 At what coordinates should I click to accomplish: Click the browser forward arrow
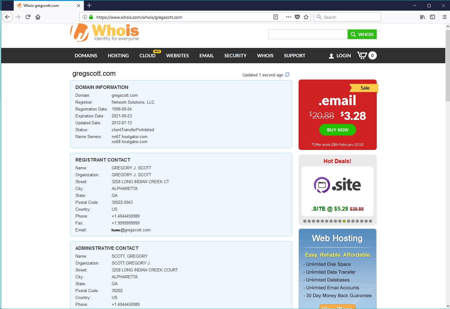(x=18, y=17)
